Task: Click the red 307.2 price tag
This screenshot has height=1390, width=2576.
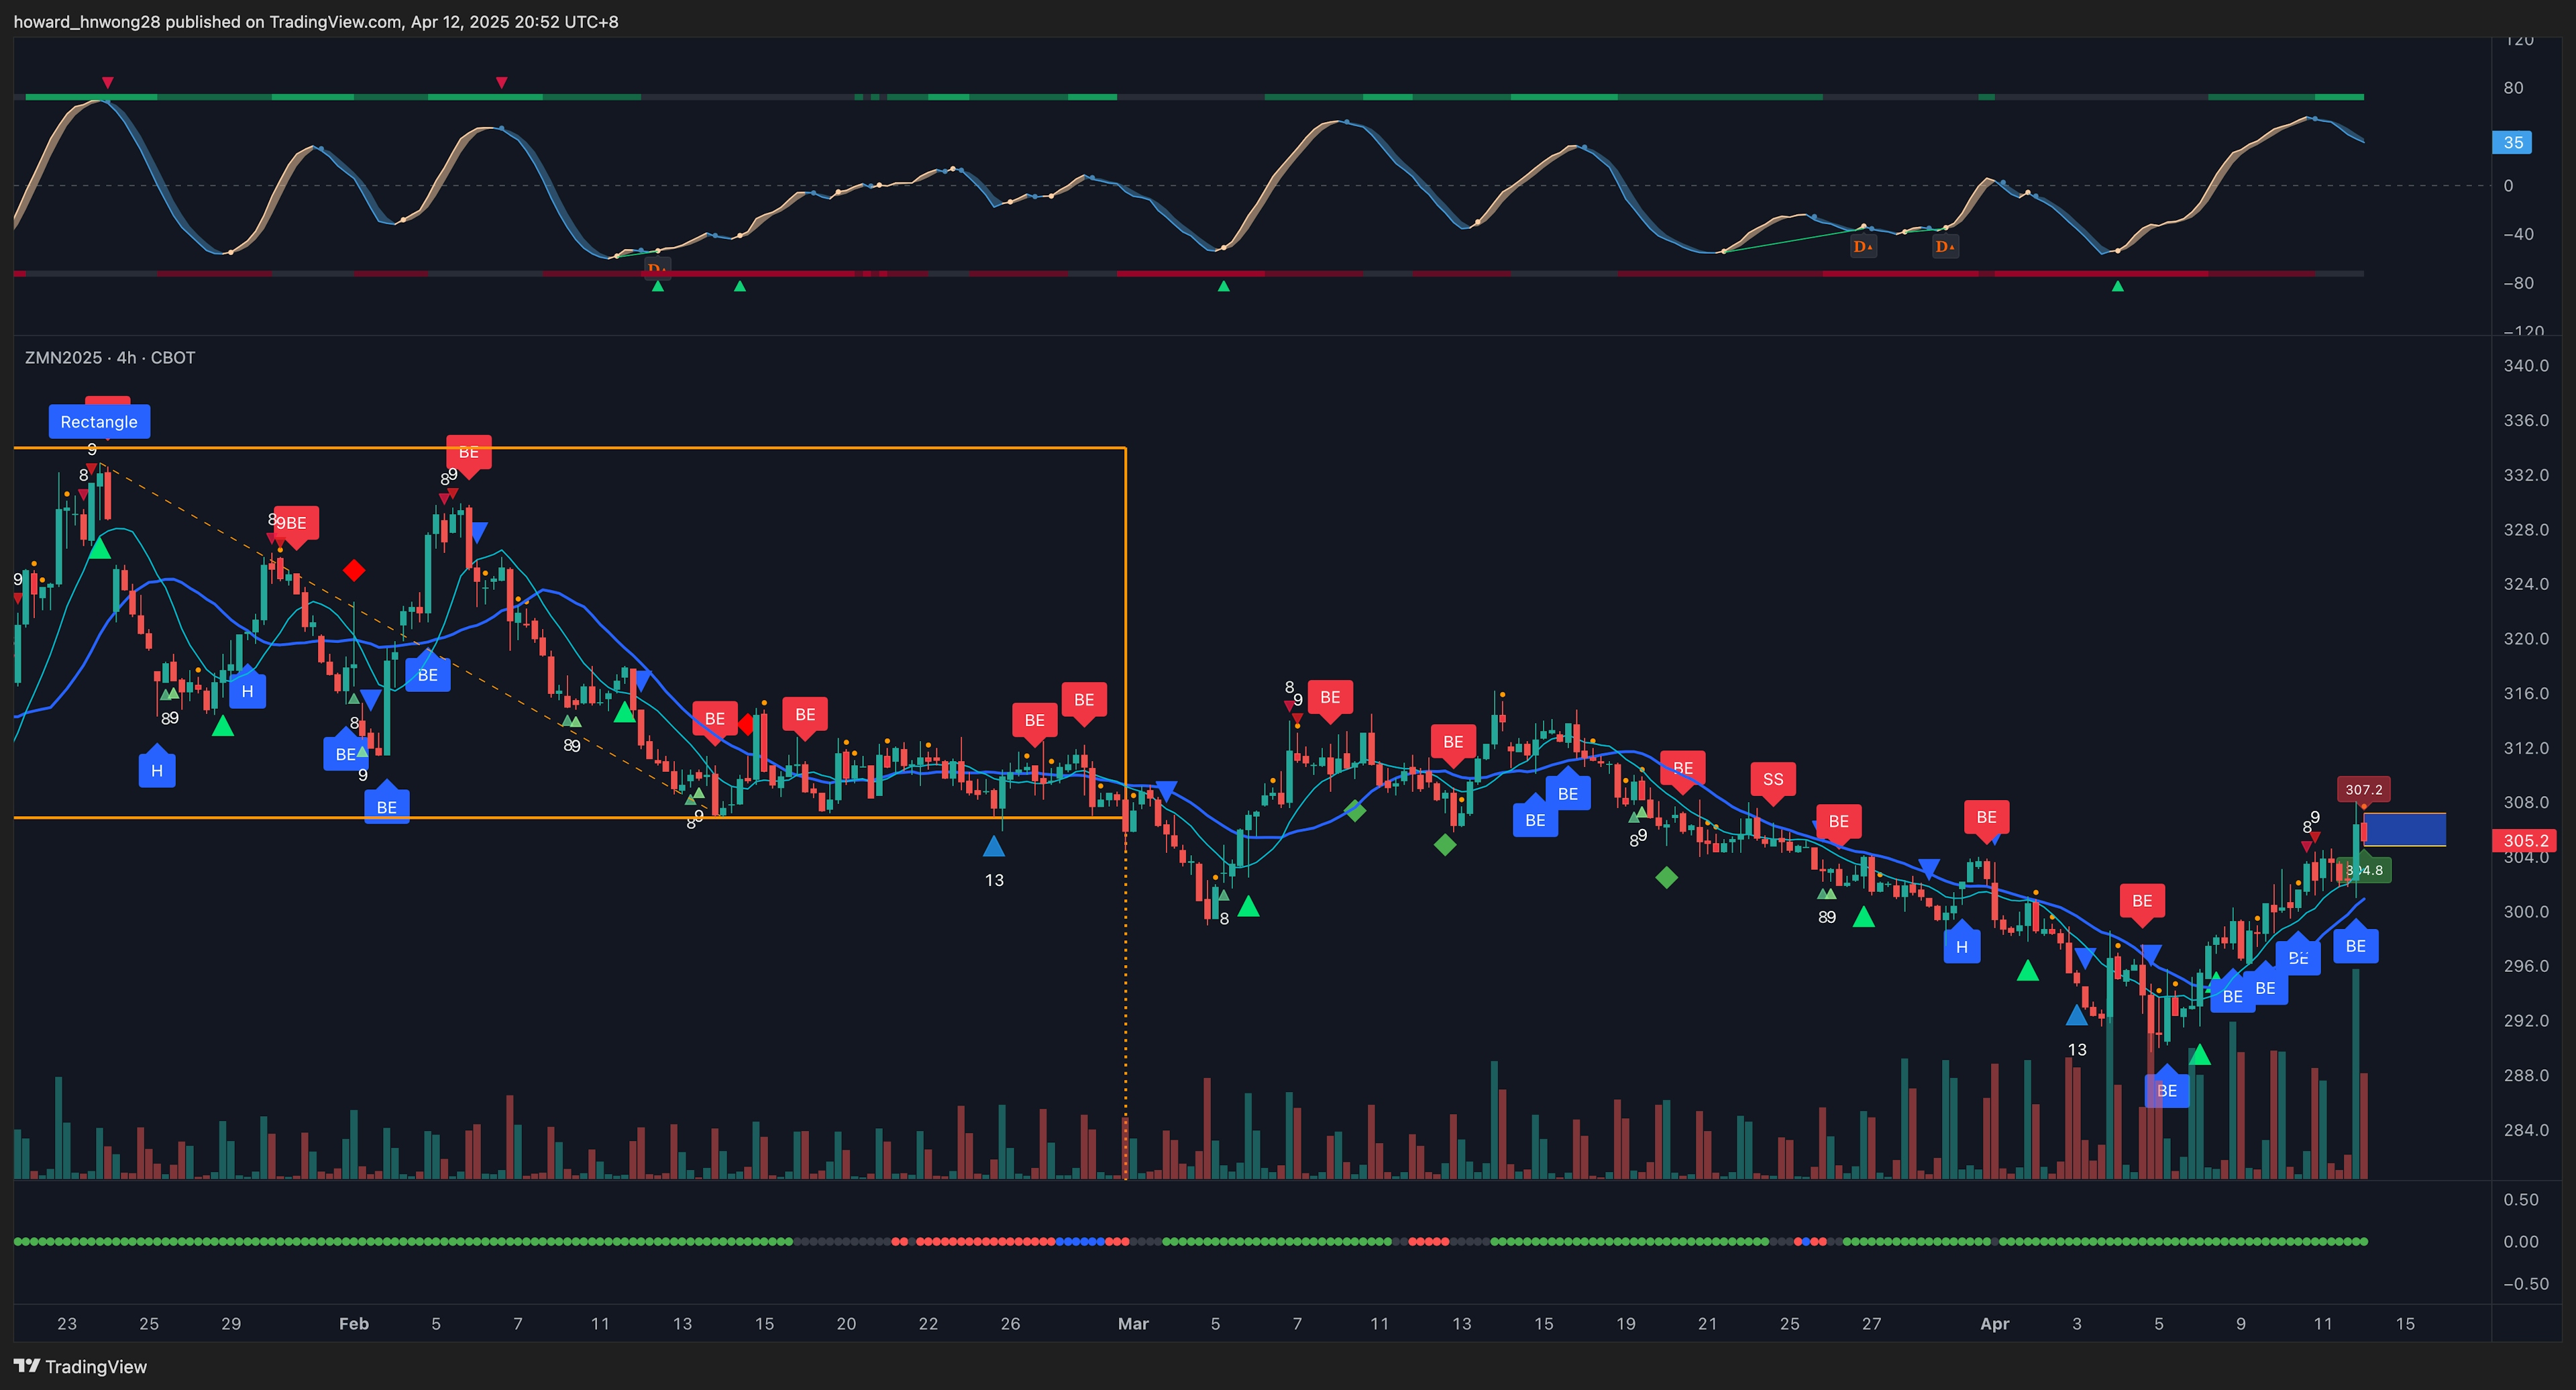Action: coord(2363,789)
